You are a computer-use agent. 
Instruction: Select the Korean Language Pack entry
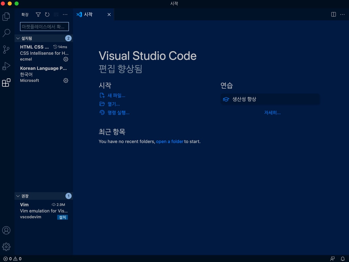coord(44,74)
